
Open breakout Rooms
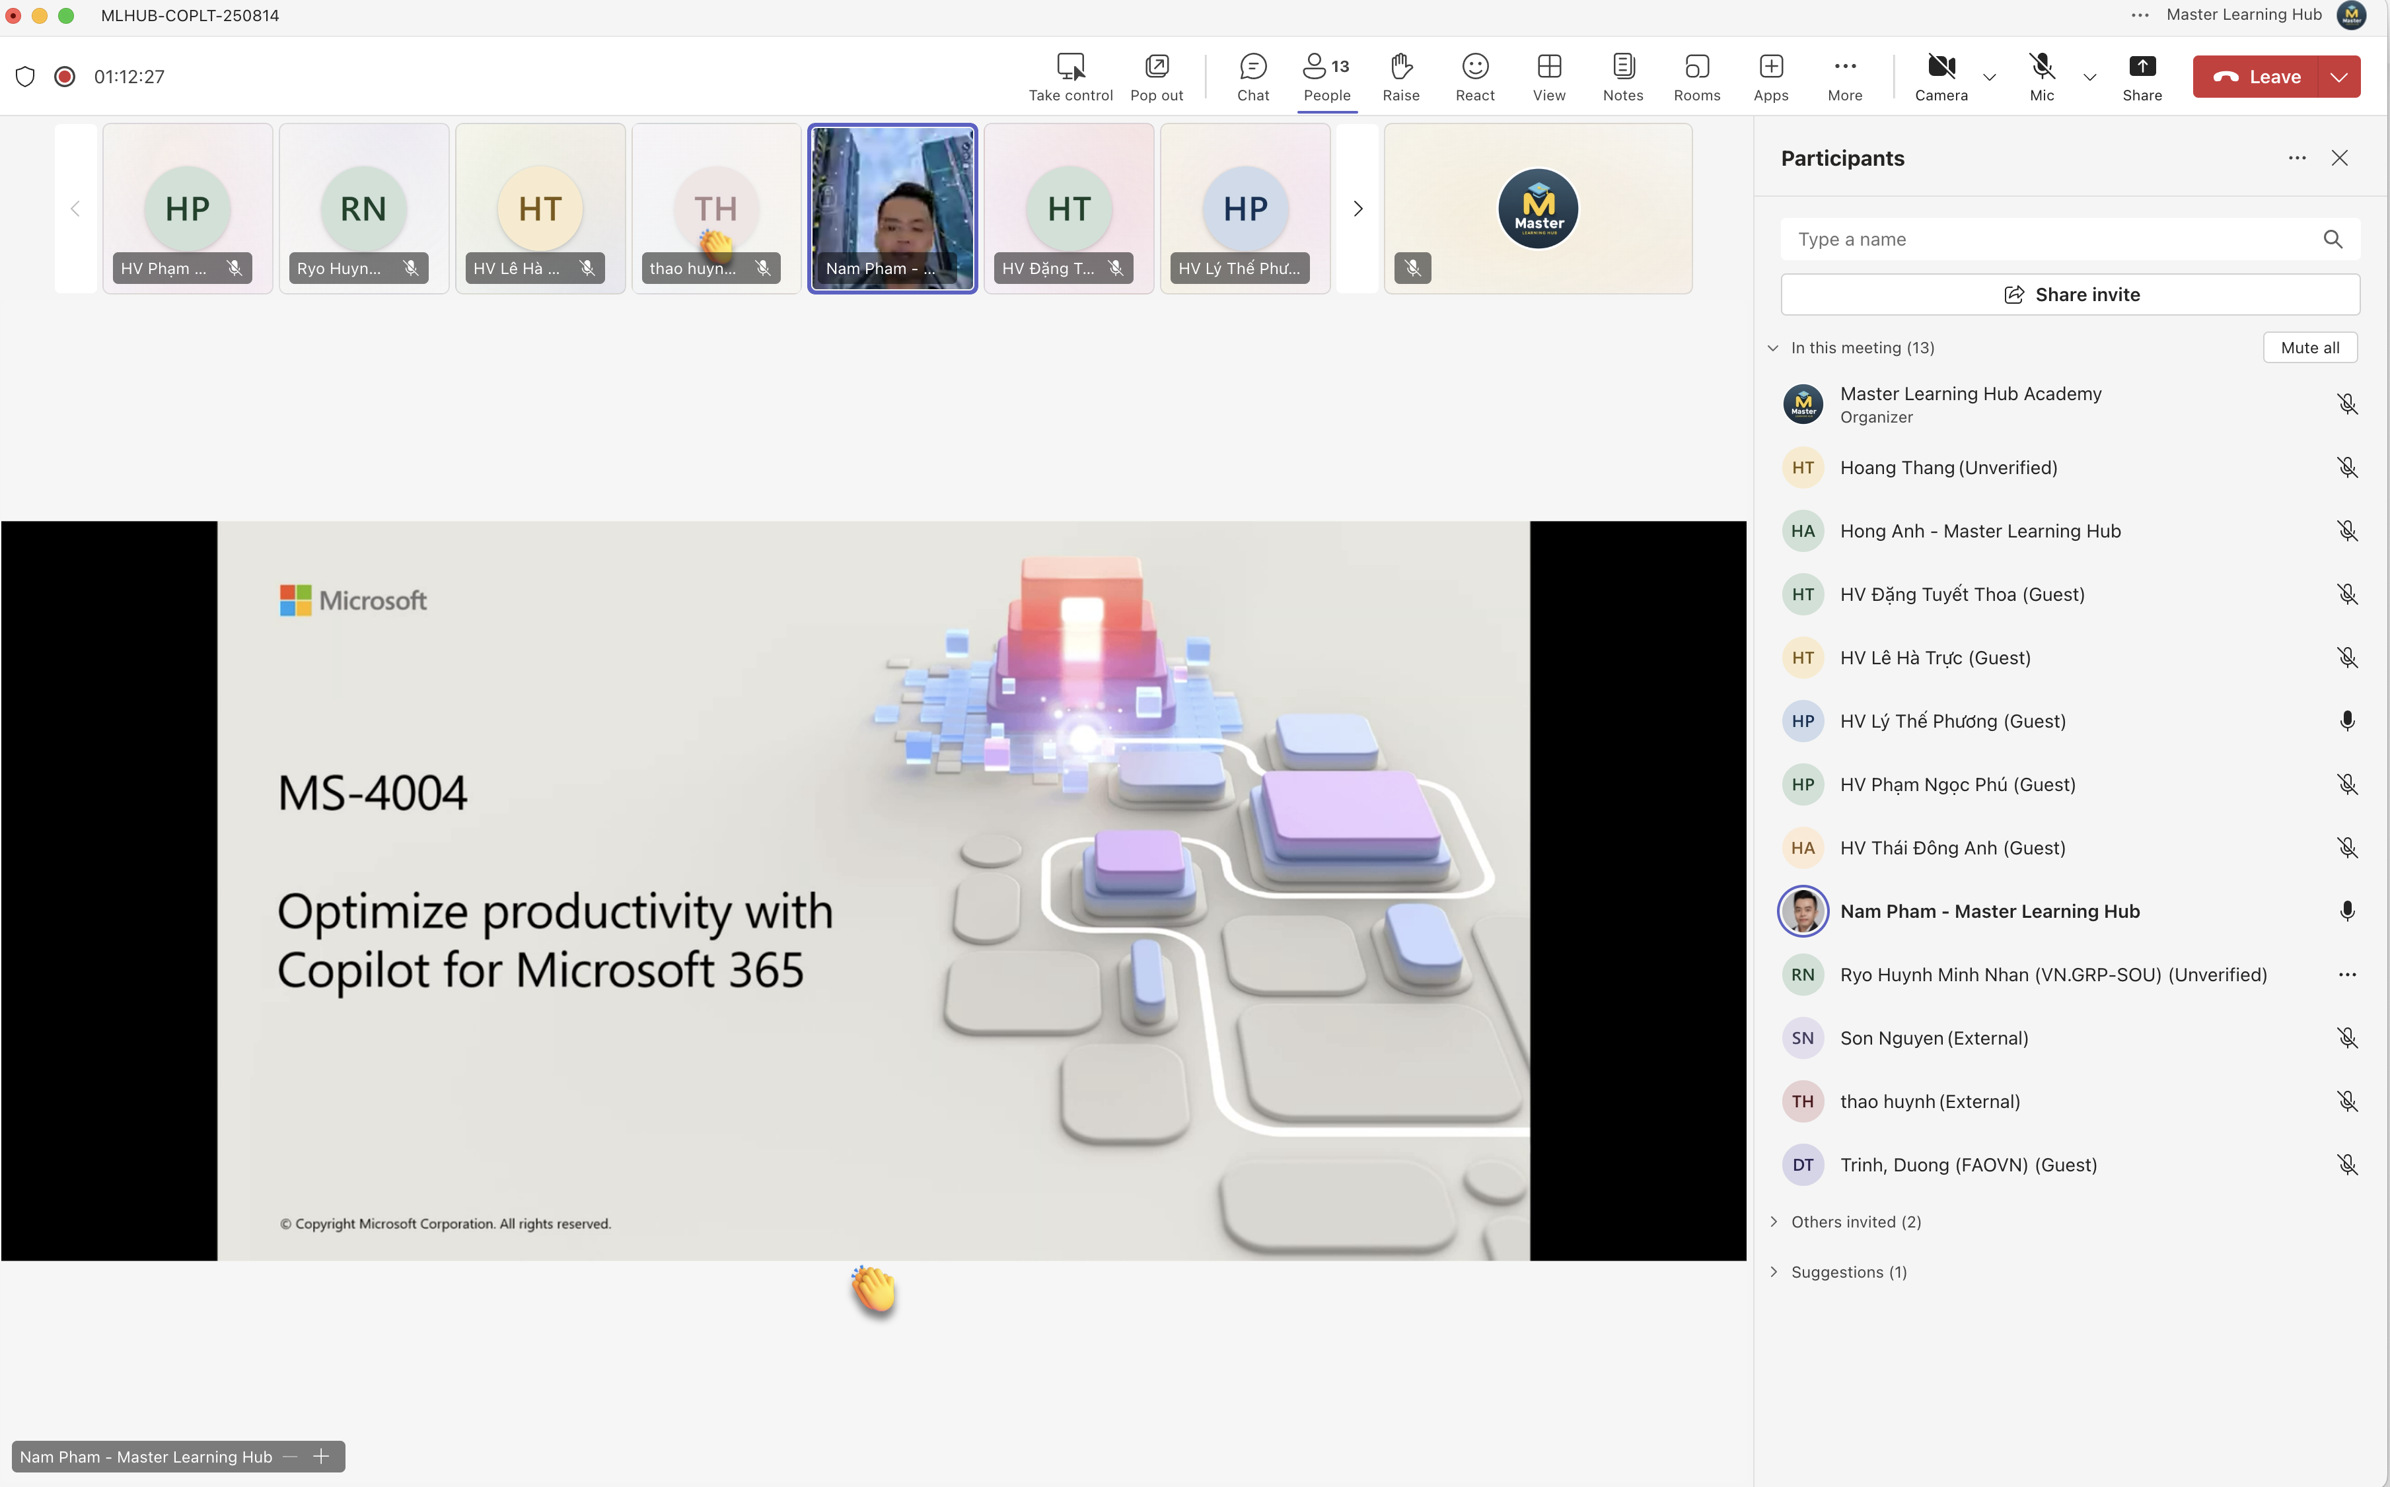click(x=1696, y=77)
